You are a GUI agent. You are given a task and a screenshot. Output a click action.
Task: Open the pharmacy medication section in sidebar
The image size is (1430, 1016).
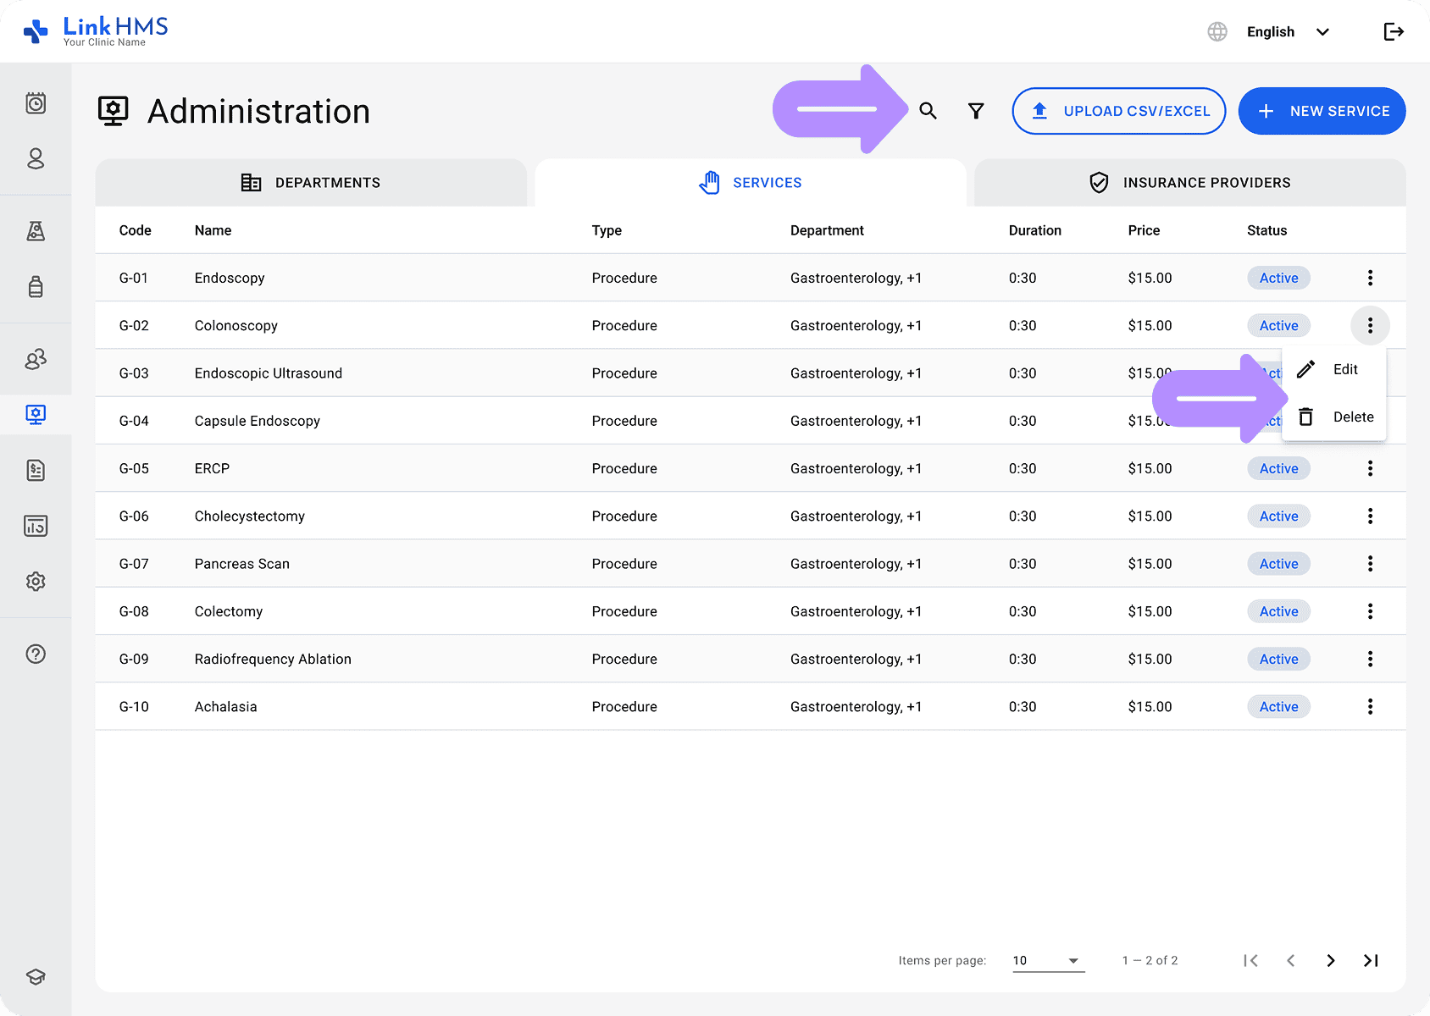coord(36,288)
